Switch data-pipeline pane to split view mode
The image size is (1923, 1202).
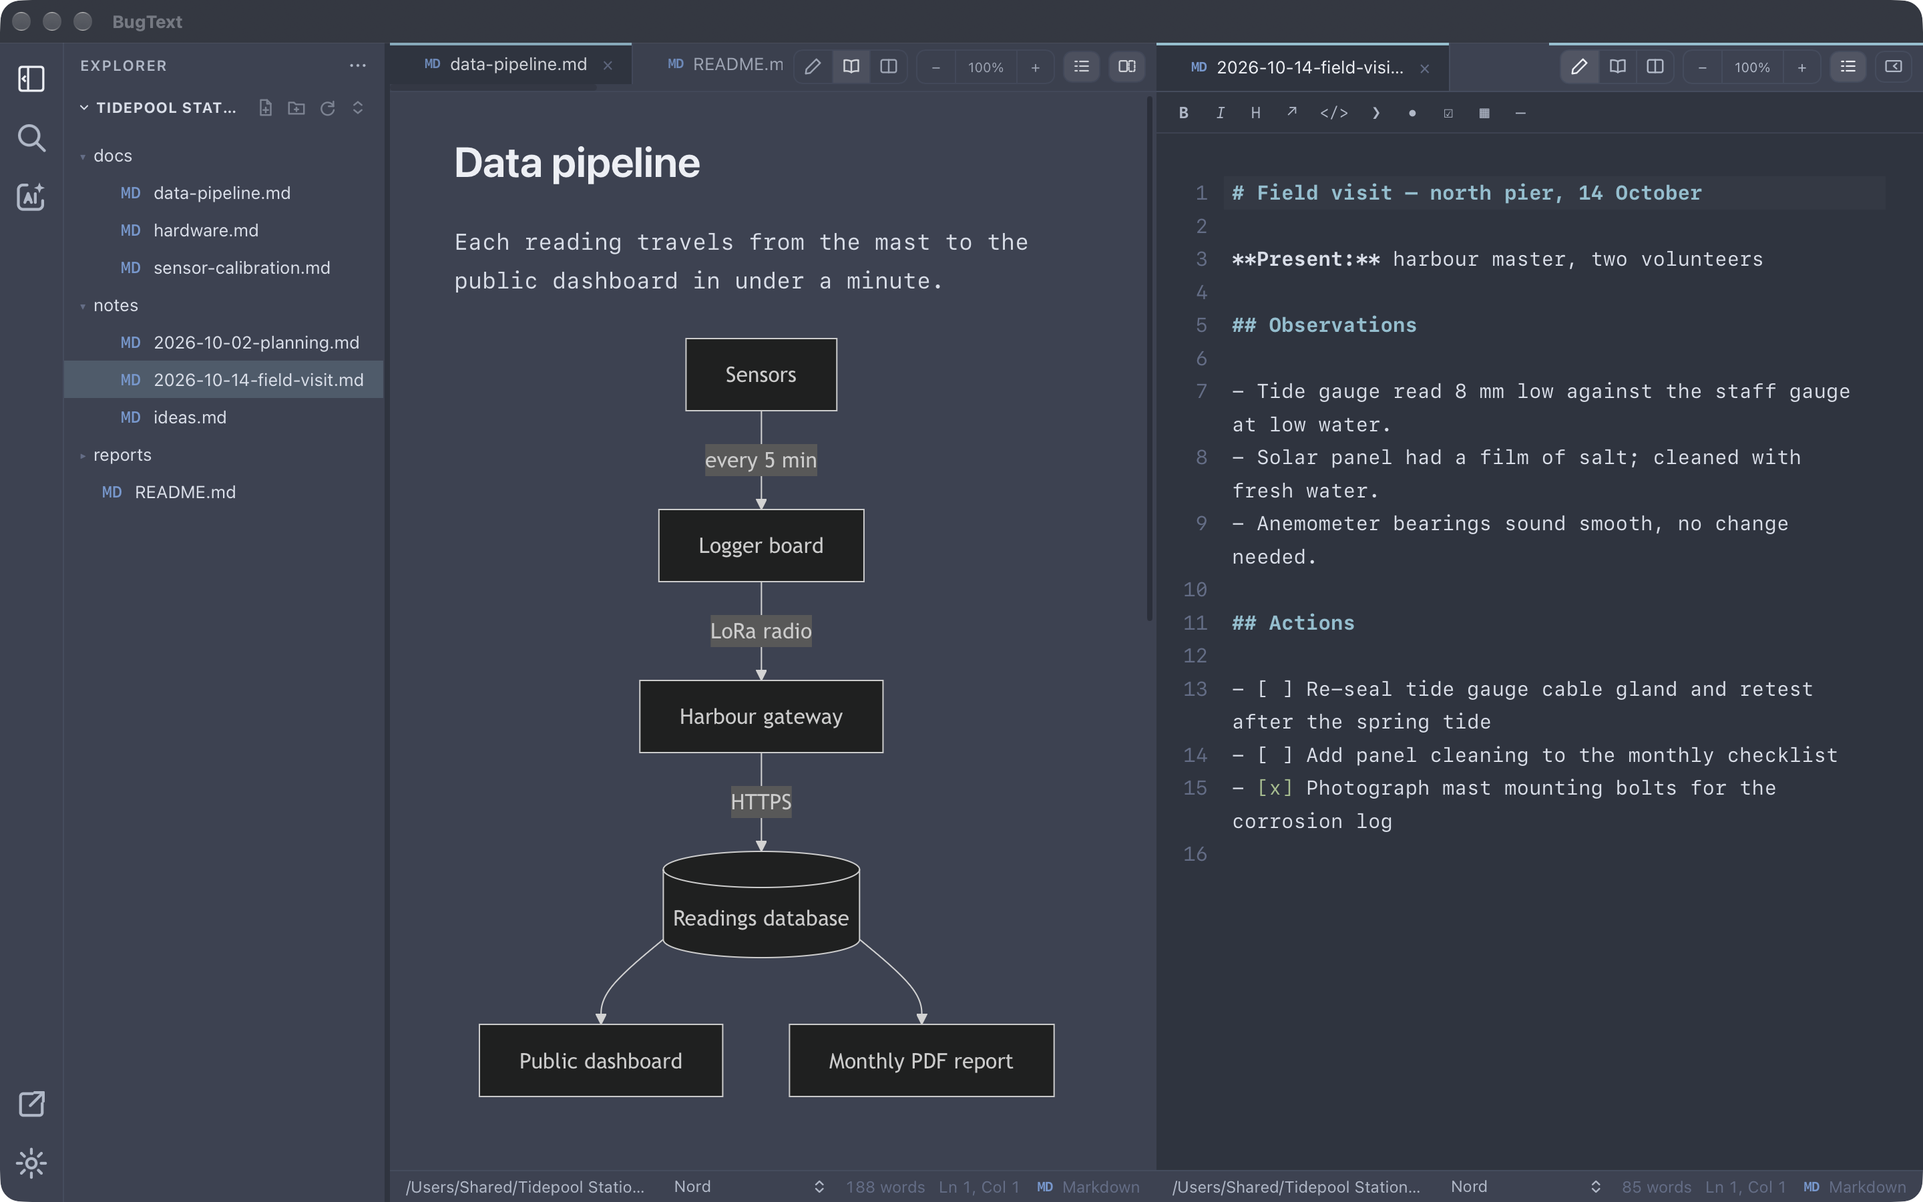coord(889,67)
